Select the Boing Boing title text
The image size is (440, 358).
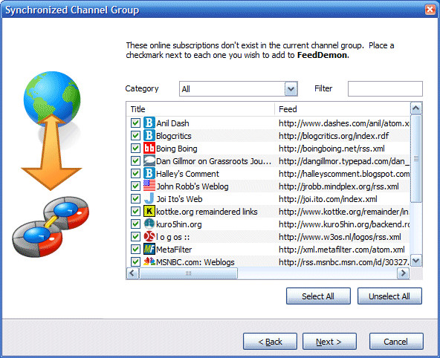pyautogui.click(x=176, y=149)
